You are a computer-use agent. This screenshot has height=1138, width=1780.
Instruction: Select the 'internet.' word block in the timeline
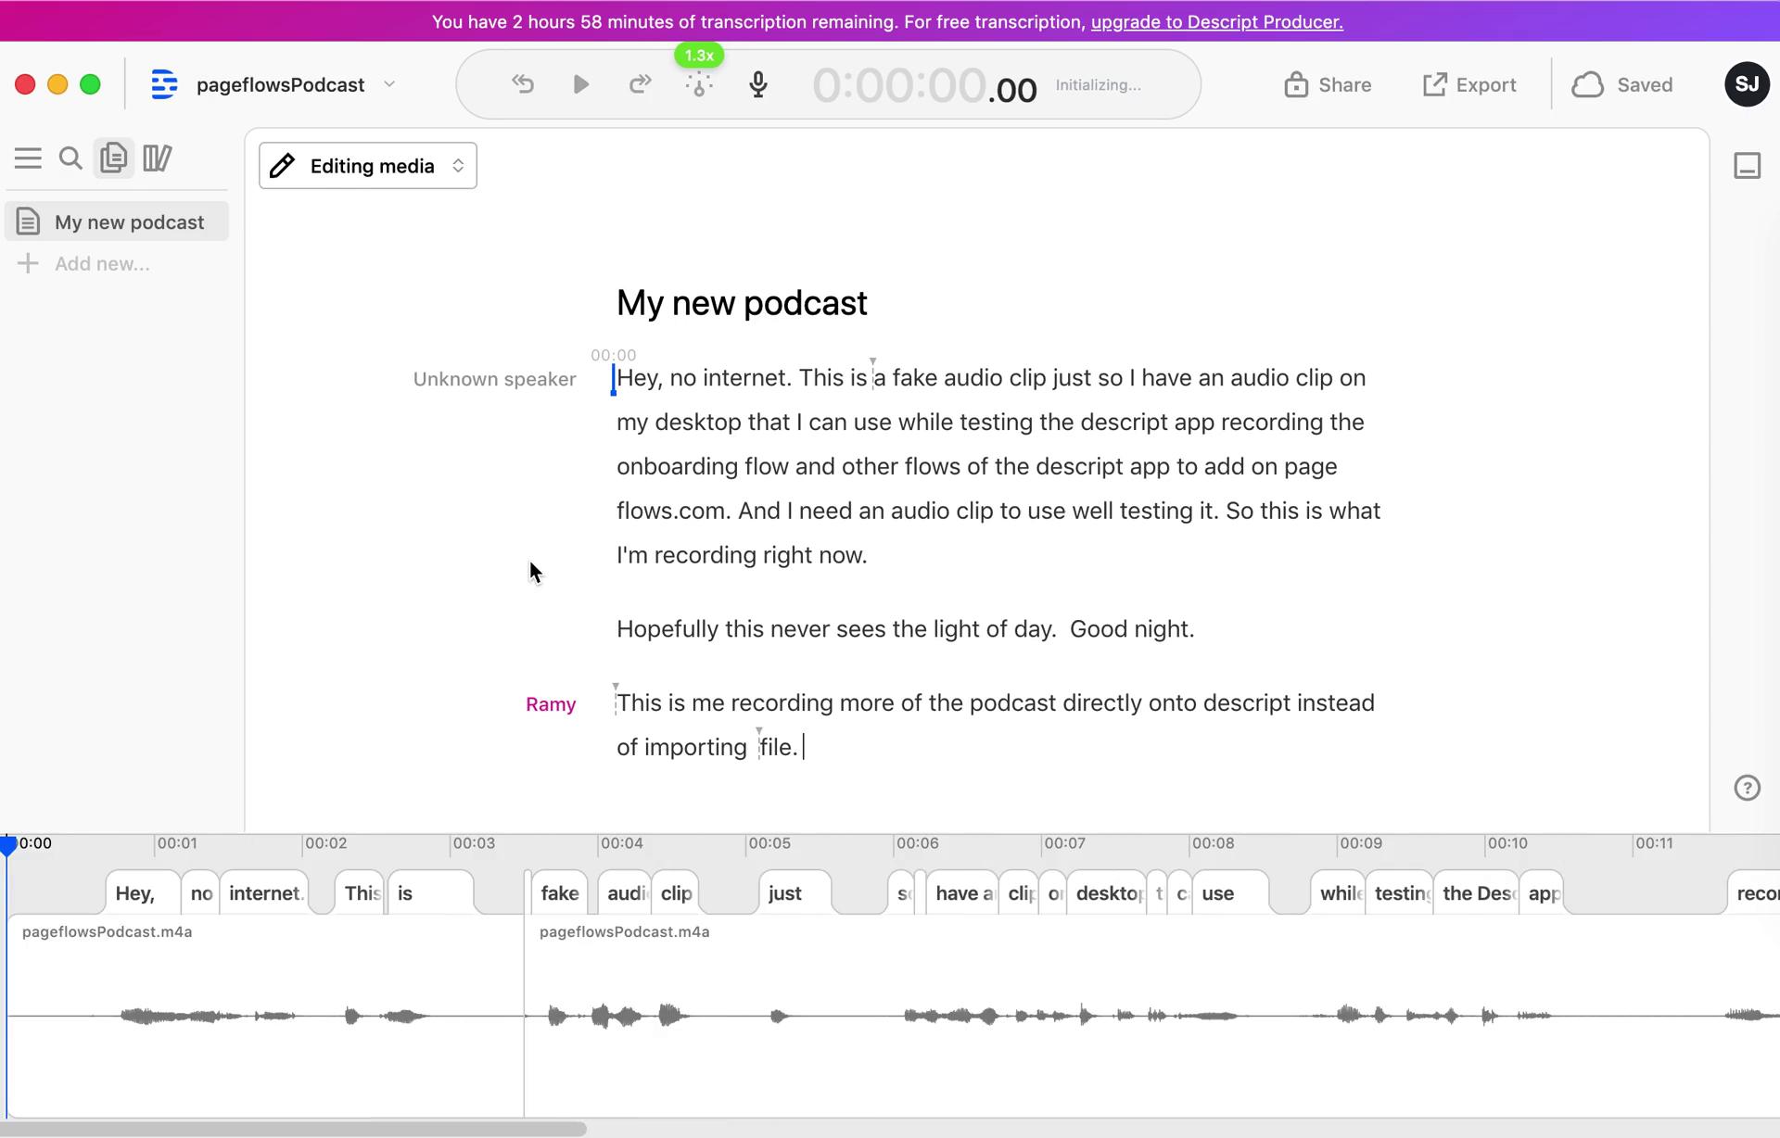[x=264, y=893]
